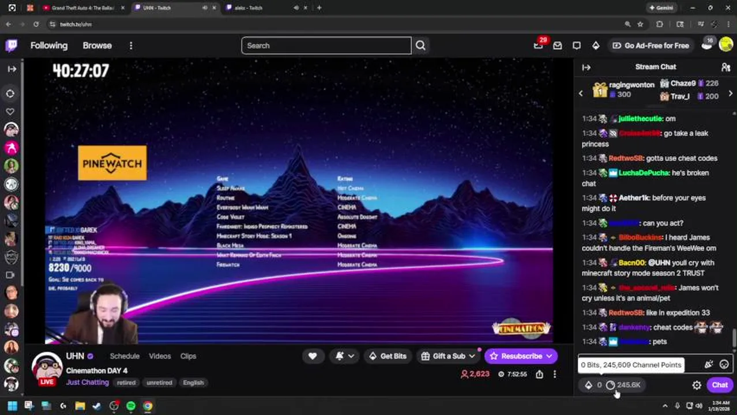This screenshot has height=415, width=737.
Task: Toggle the follow heart button for UHN
Action: point(313,356)
